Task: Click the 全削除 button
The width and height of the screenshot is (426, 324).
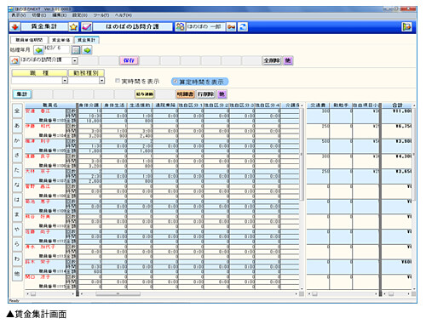Action: tap(272, 60)
